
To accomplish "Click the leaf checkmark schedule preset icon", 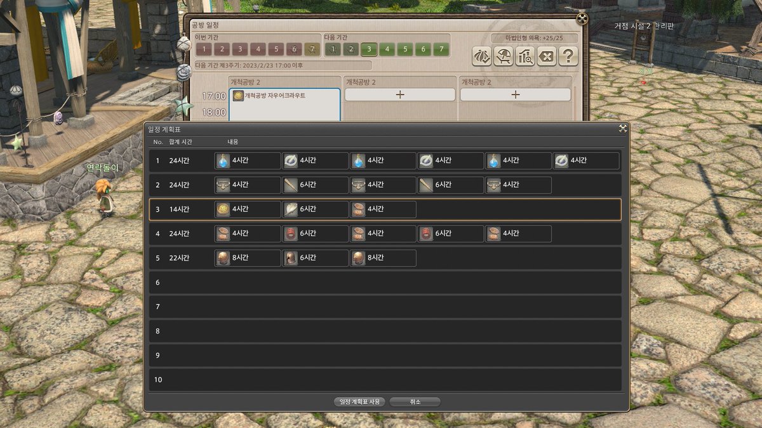I will (481, 56).
